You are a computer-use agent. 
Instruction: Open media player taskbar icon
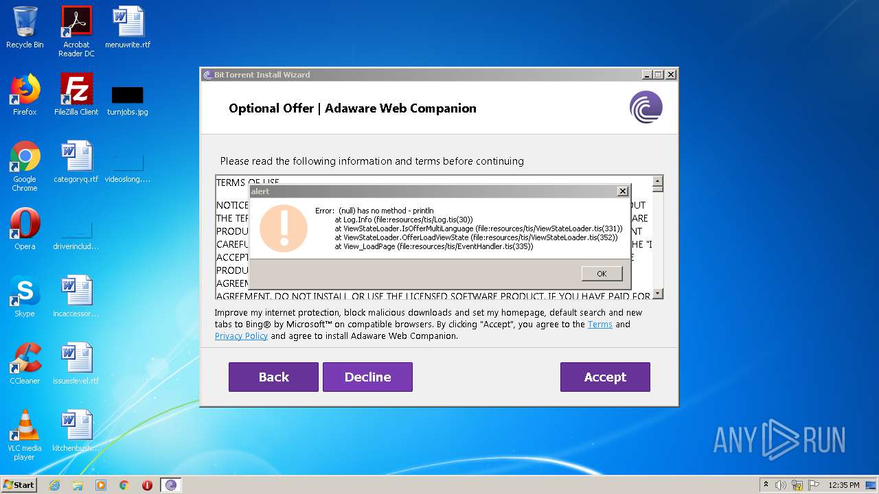(101, 485)
